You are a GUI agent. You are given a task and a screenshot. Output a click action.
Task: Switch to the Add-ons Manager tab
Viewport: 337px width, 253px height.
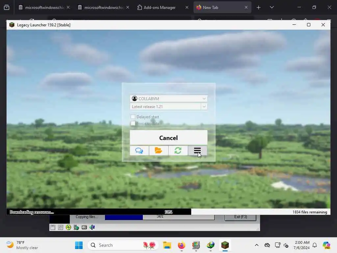(x=163, y=7)
